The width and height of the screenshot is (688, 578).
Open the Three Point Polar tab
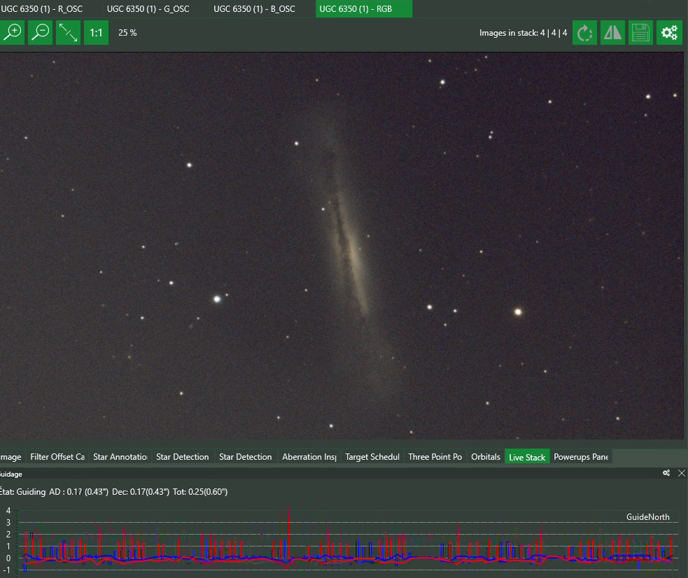(x=435, y=456)
